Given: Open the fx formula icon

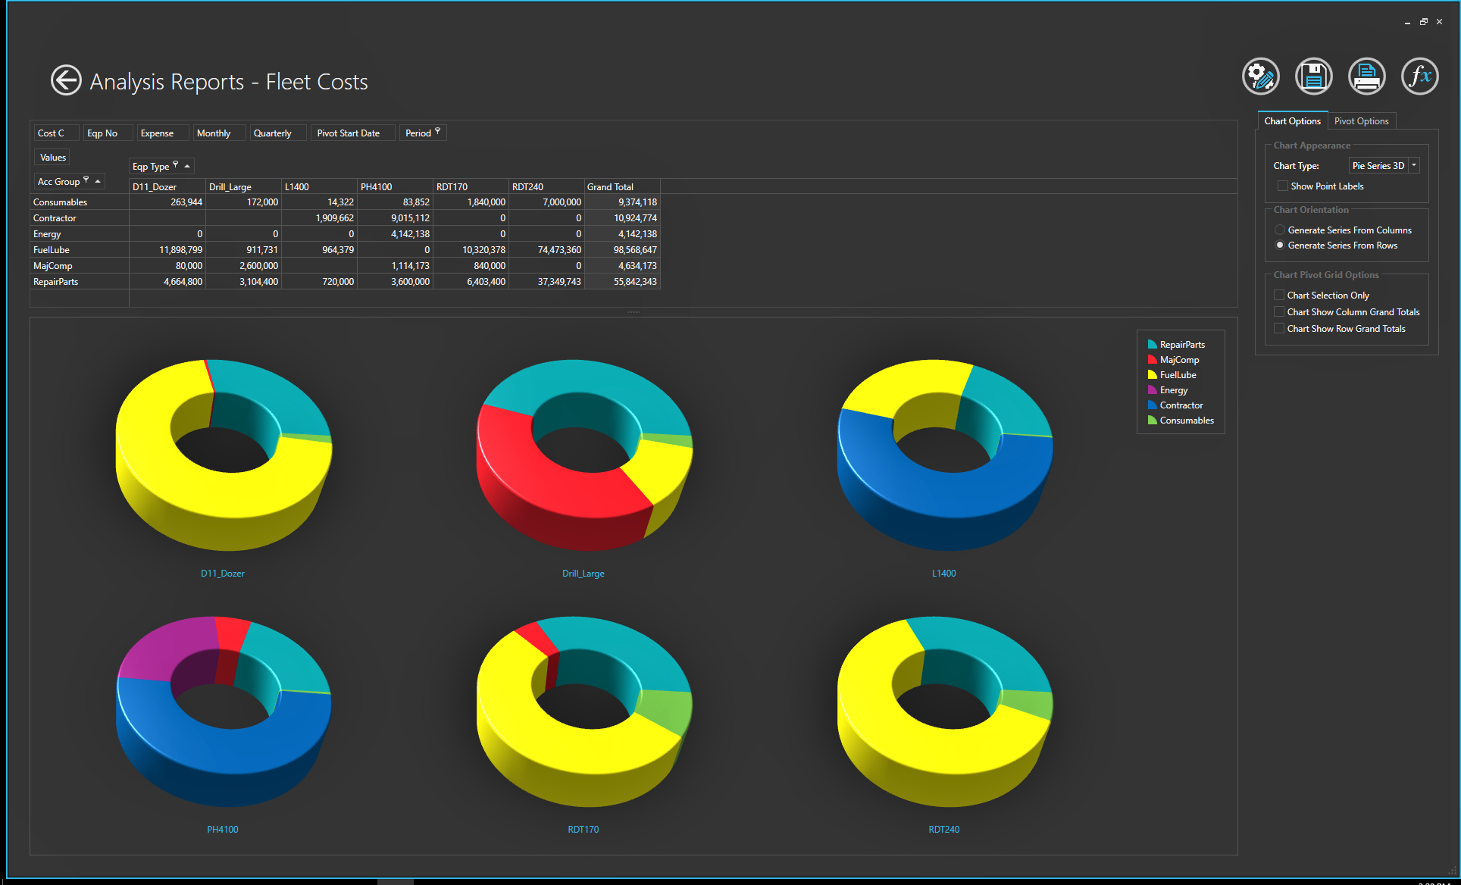Looking at the screenshot, I should 1419,77.
